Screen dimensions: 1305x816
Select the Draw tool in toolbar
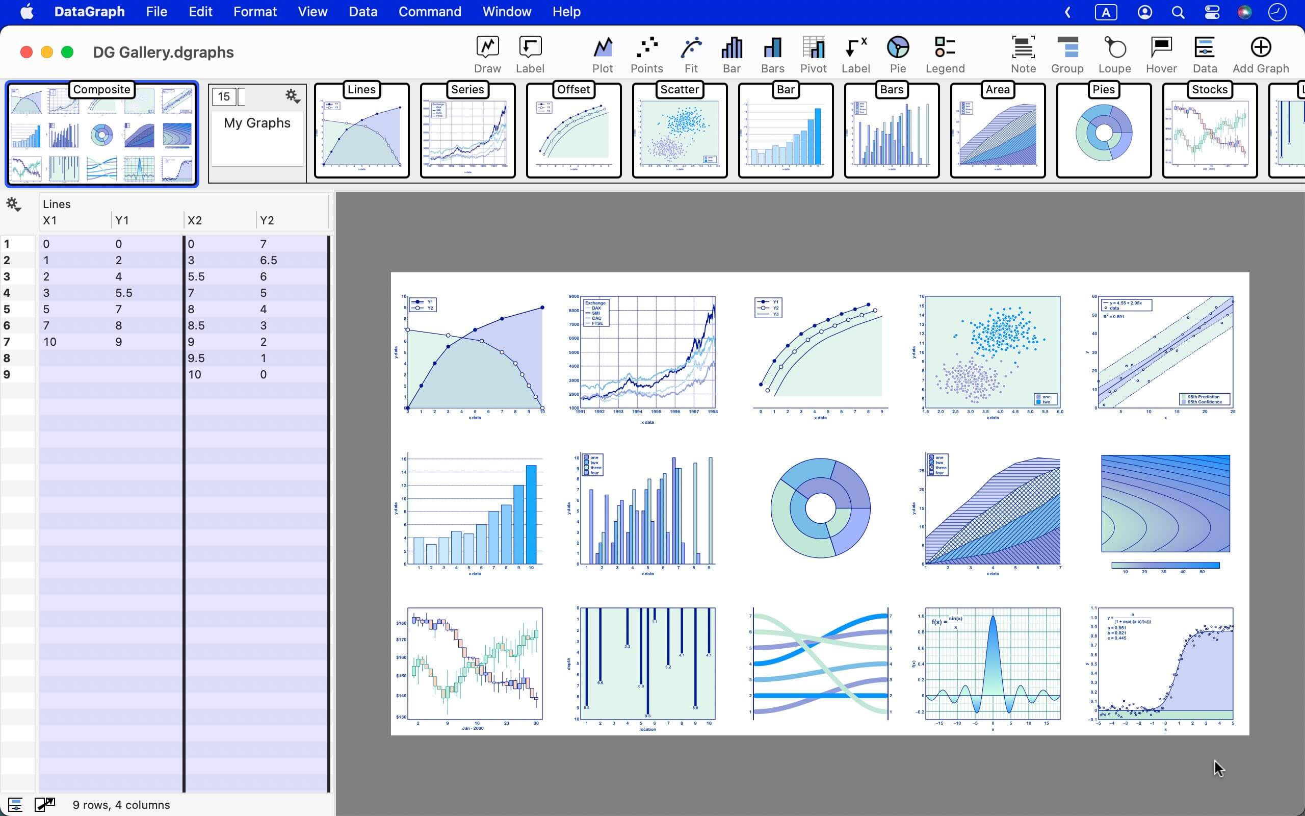click(487, 54)
